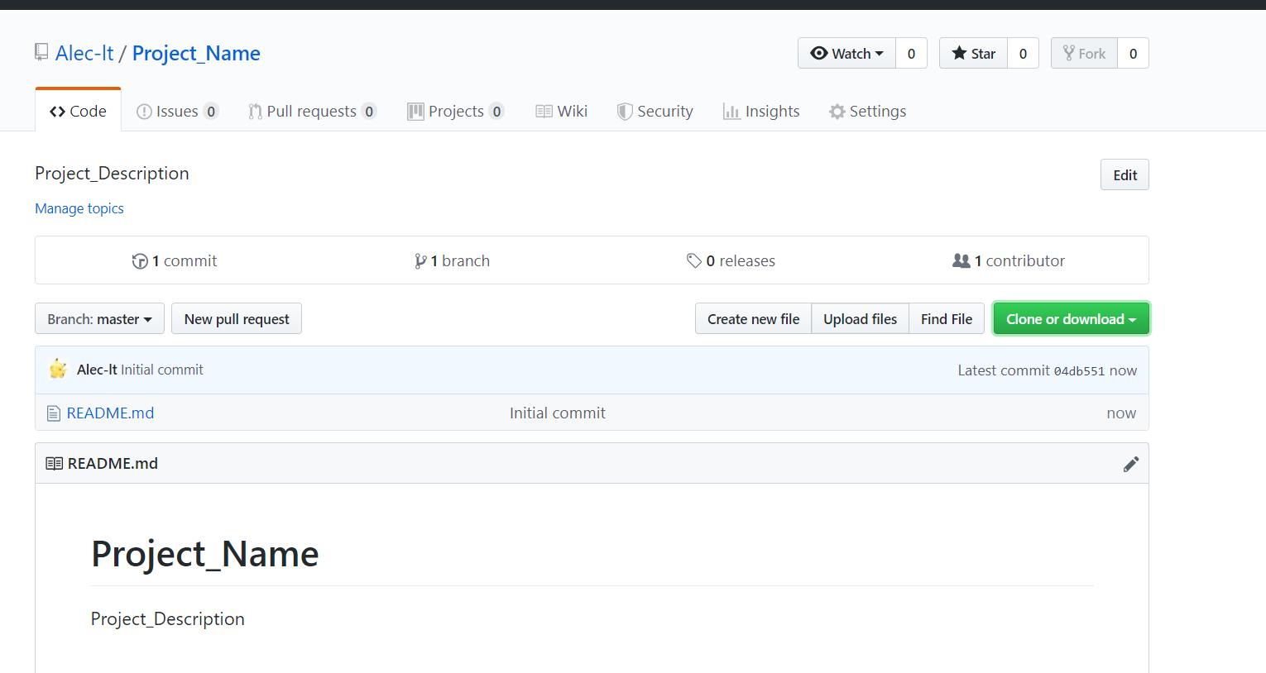Click the commit history clock icon
This screenshot has width=1266, height=673.
click(140, 261)
